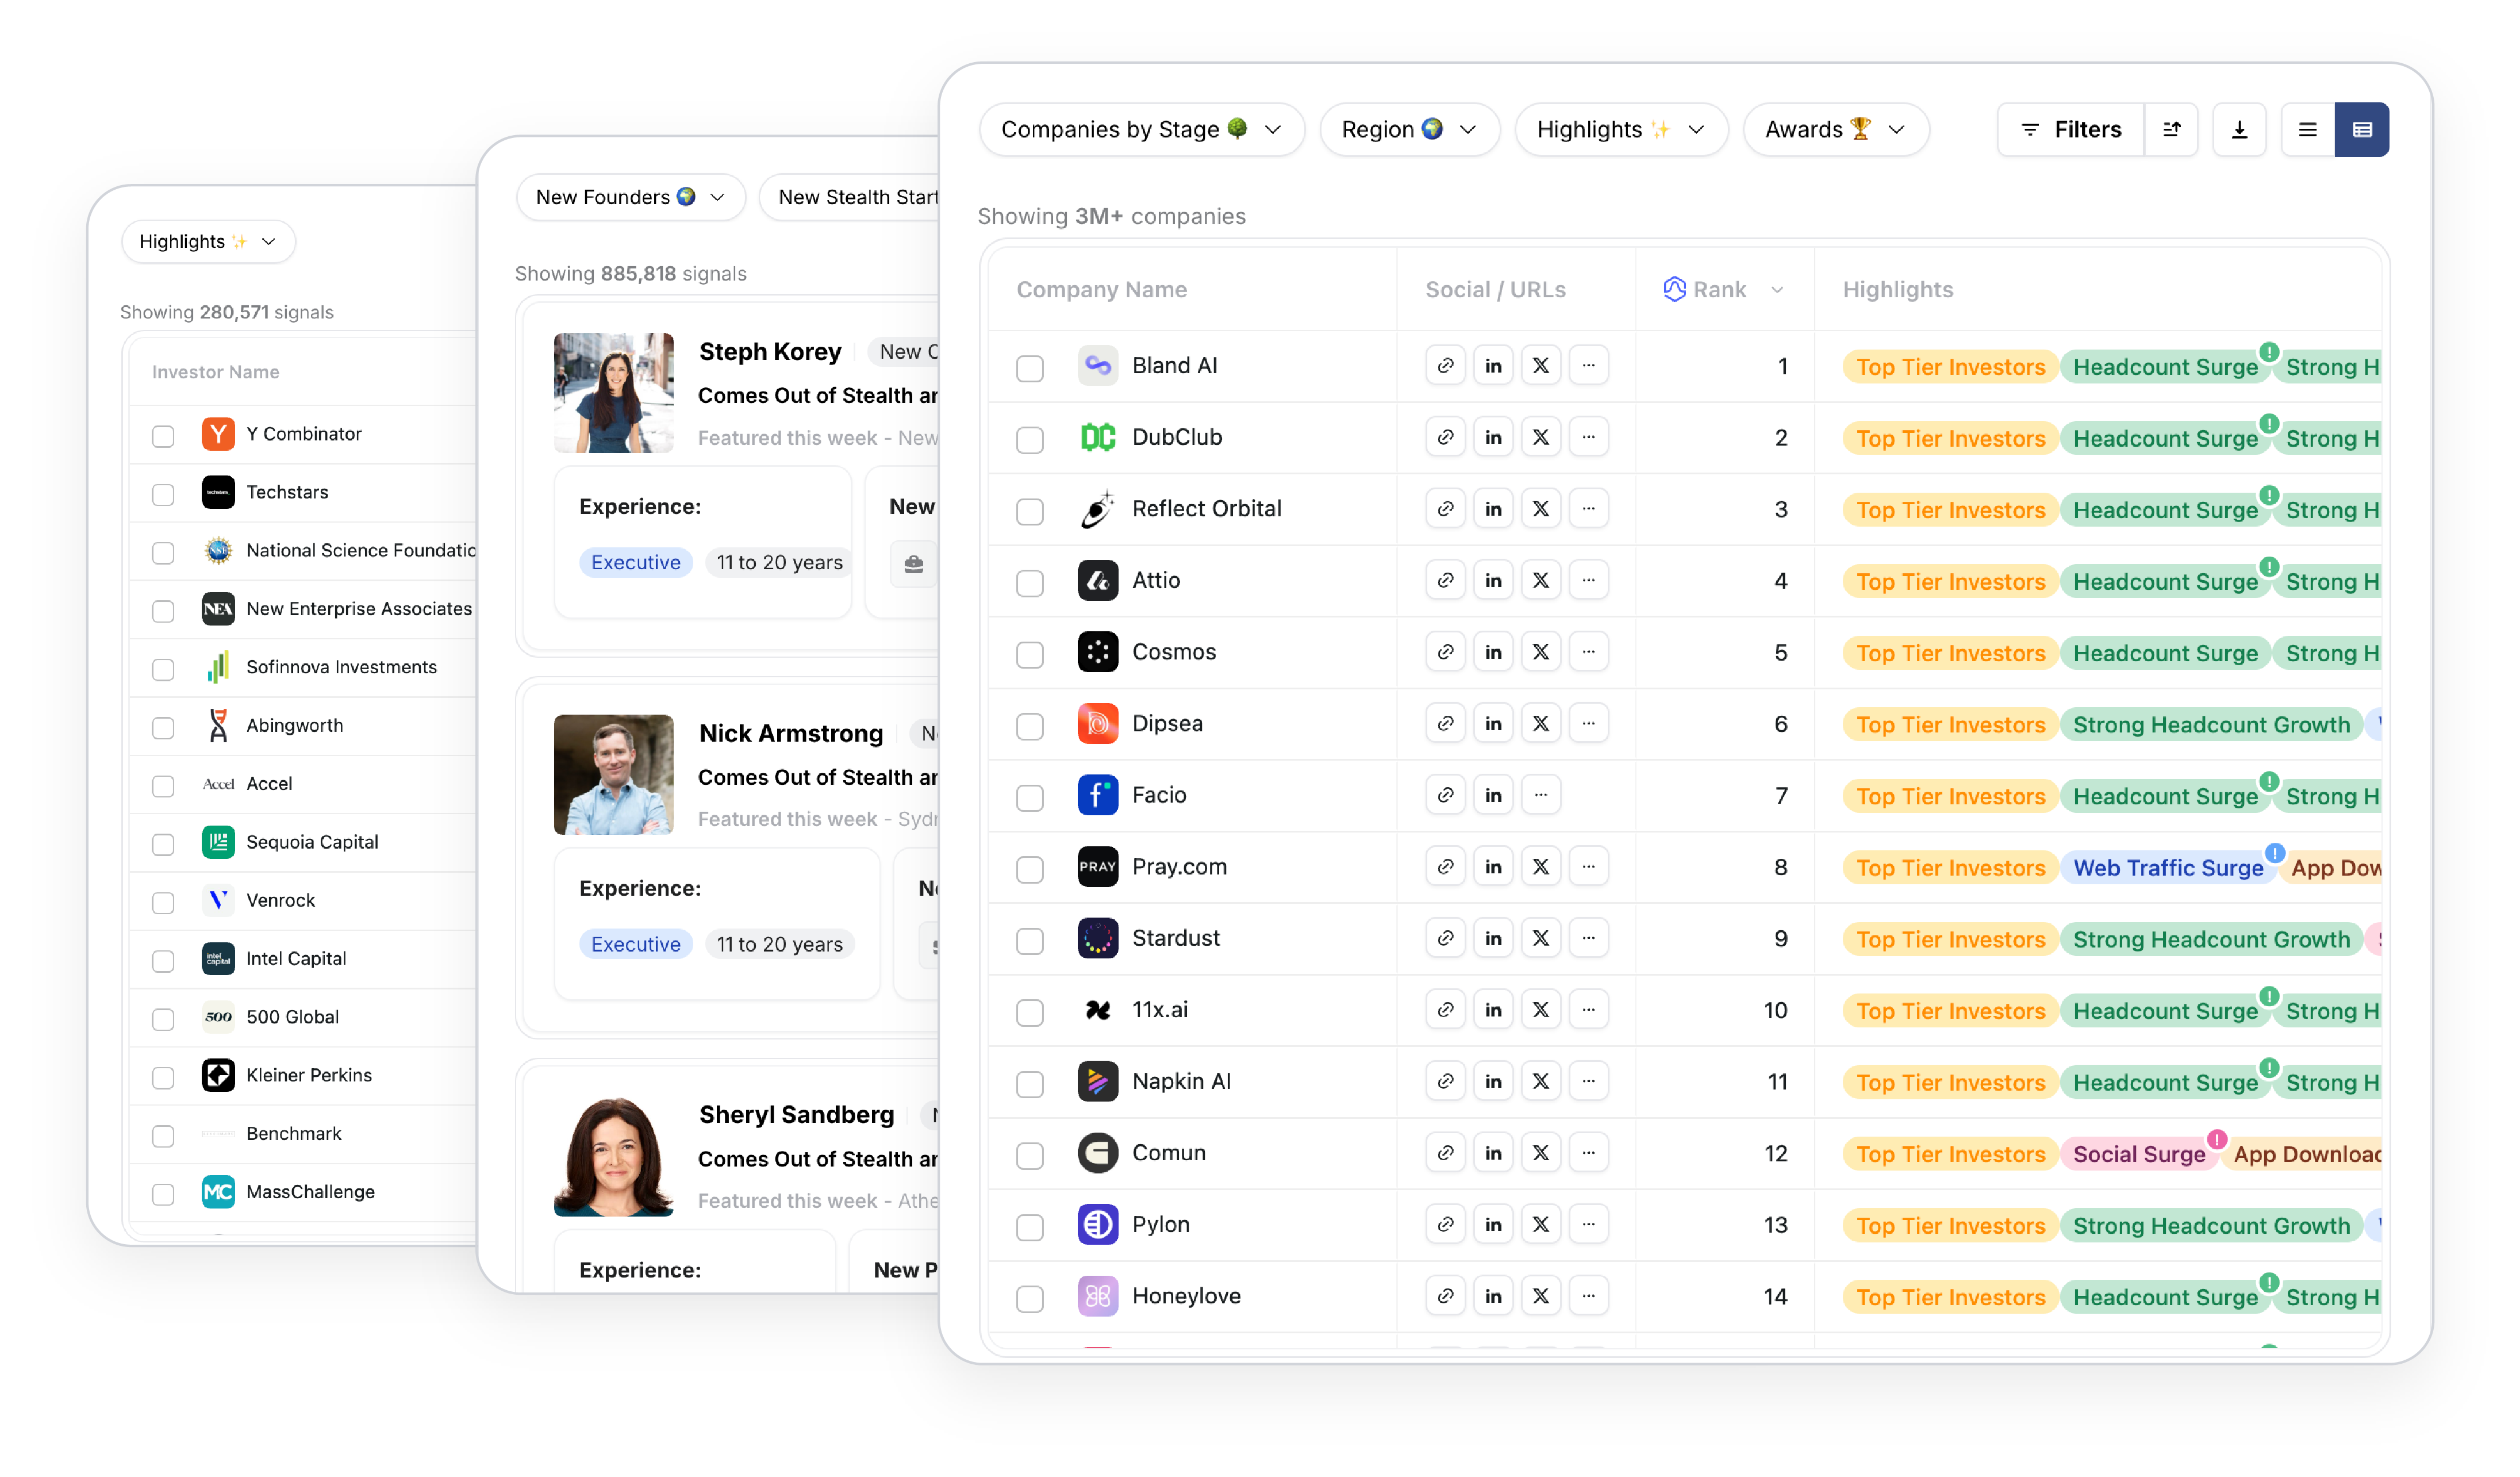Click the Company Name column header
2520x1477 pixels.
click(1101, 289)
